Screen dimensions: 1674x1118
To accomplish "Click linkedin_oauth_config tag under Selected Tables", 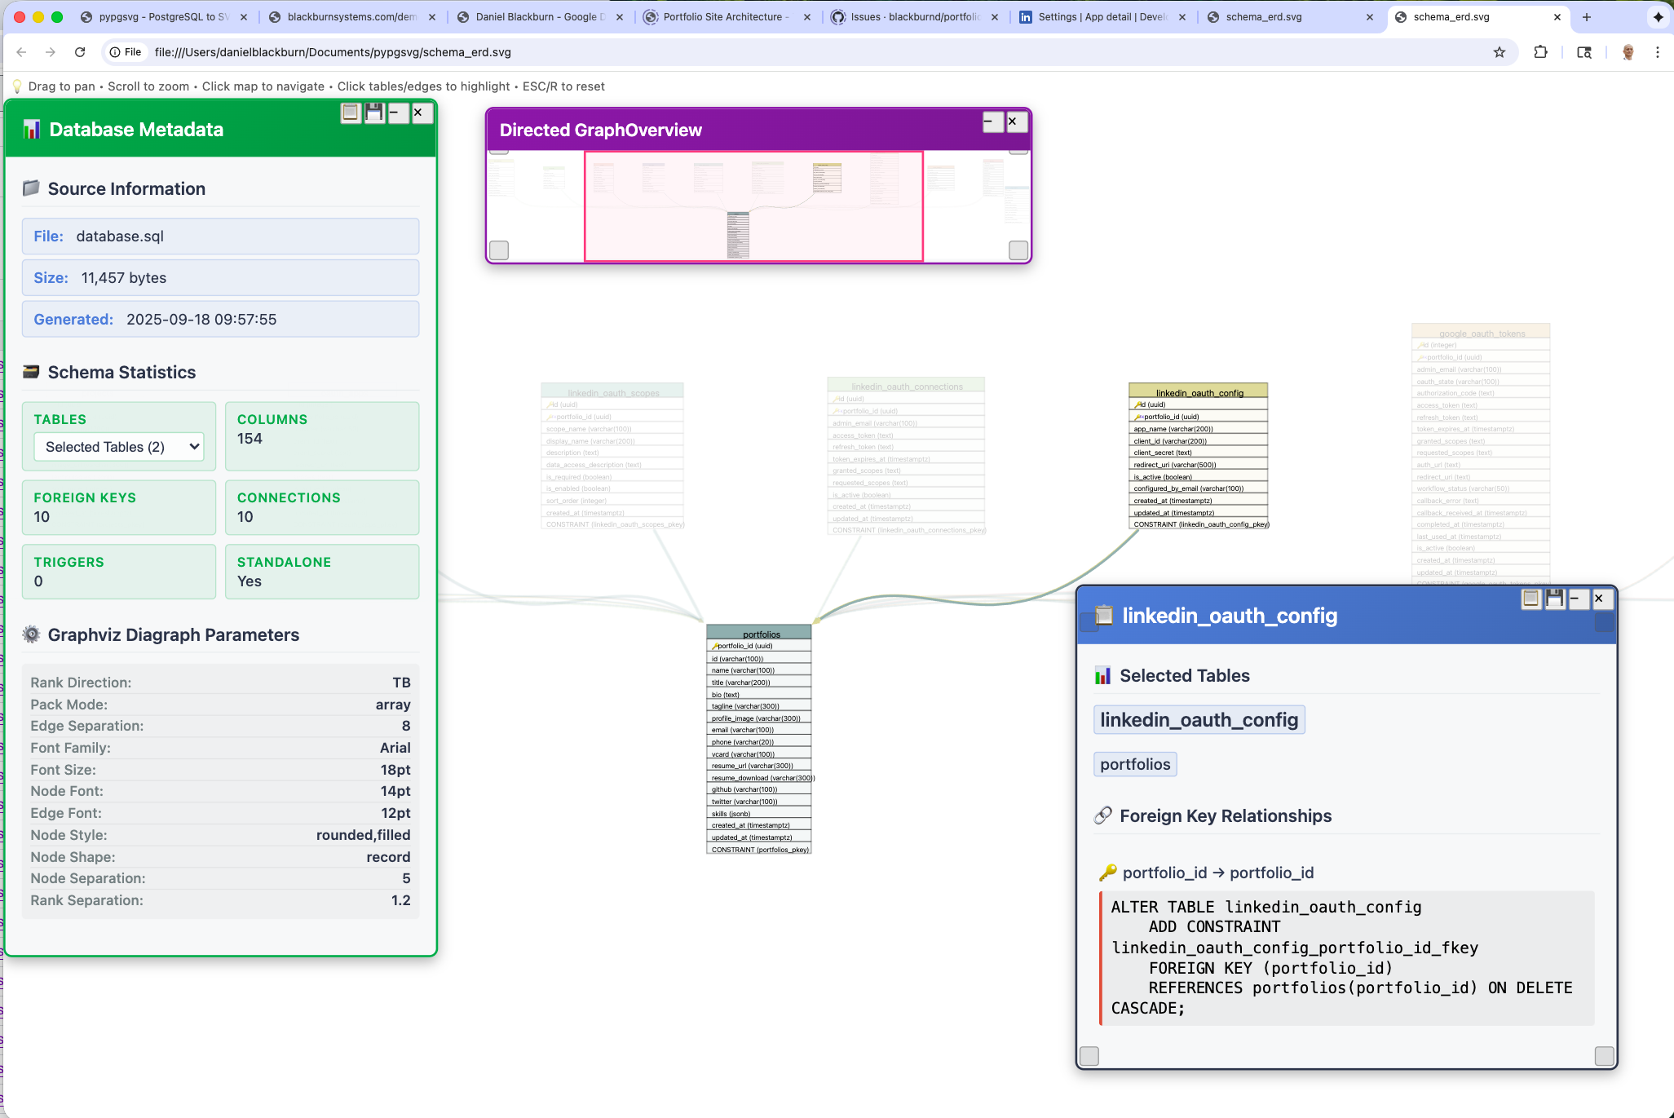I will 1199,720.
